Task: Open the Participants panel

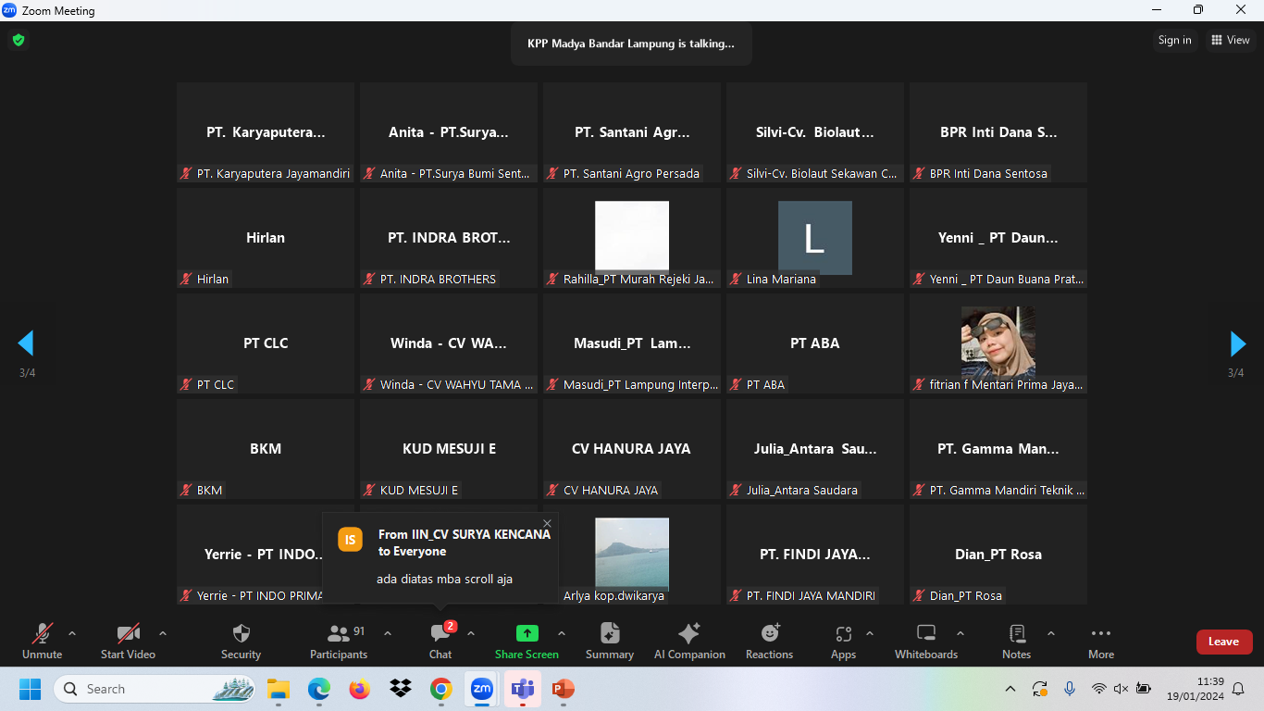Action: pyautogui.click(x=339, y=642)
